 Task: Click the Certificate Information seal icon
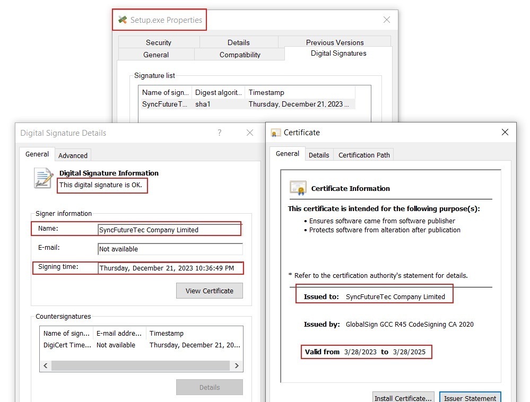[298, 188]
